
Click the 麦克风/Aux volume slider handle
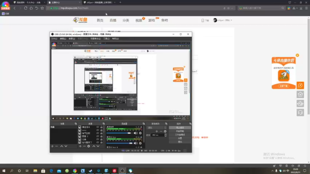pyautogui.click(x=131, y=143)
